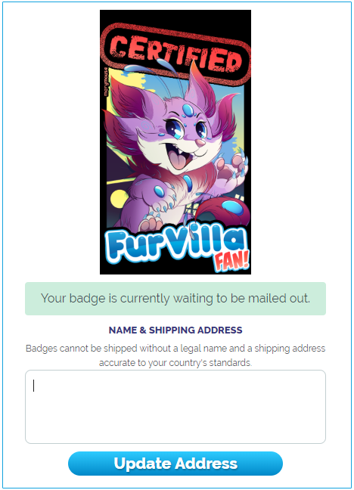Click the creature's raised pink paw
Viewport: 354px width, 490px height.
(233, 168)
